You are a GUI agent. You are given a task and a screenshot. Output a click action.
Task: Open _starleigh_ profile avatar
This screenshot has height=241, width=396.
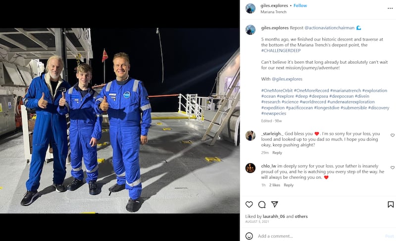[x=250, y=136]
